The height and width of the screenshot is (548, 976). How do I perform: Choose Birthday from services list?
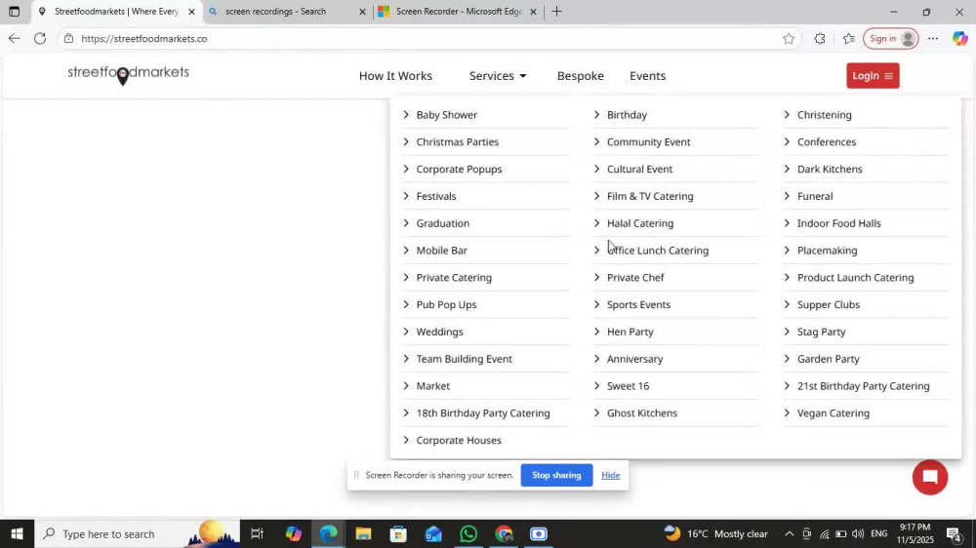[627, 114]
